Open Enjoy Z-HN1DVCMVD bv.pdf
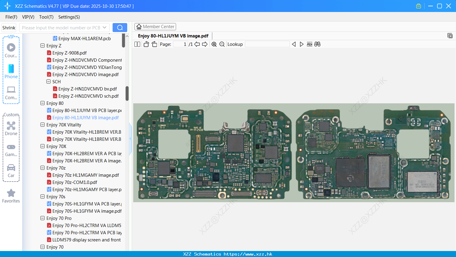 pos(85,89)
